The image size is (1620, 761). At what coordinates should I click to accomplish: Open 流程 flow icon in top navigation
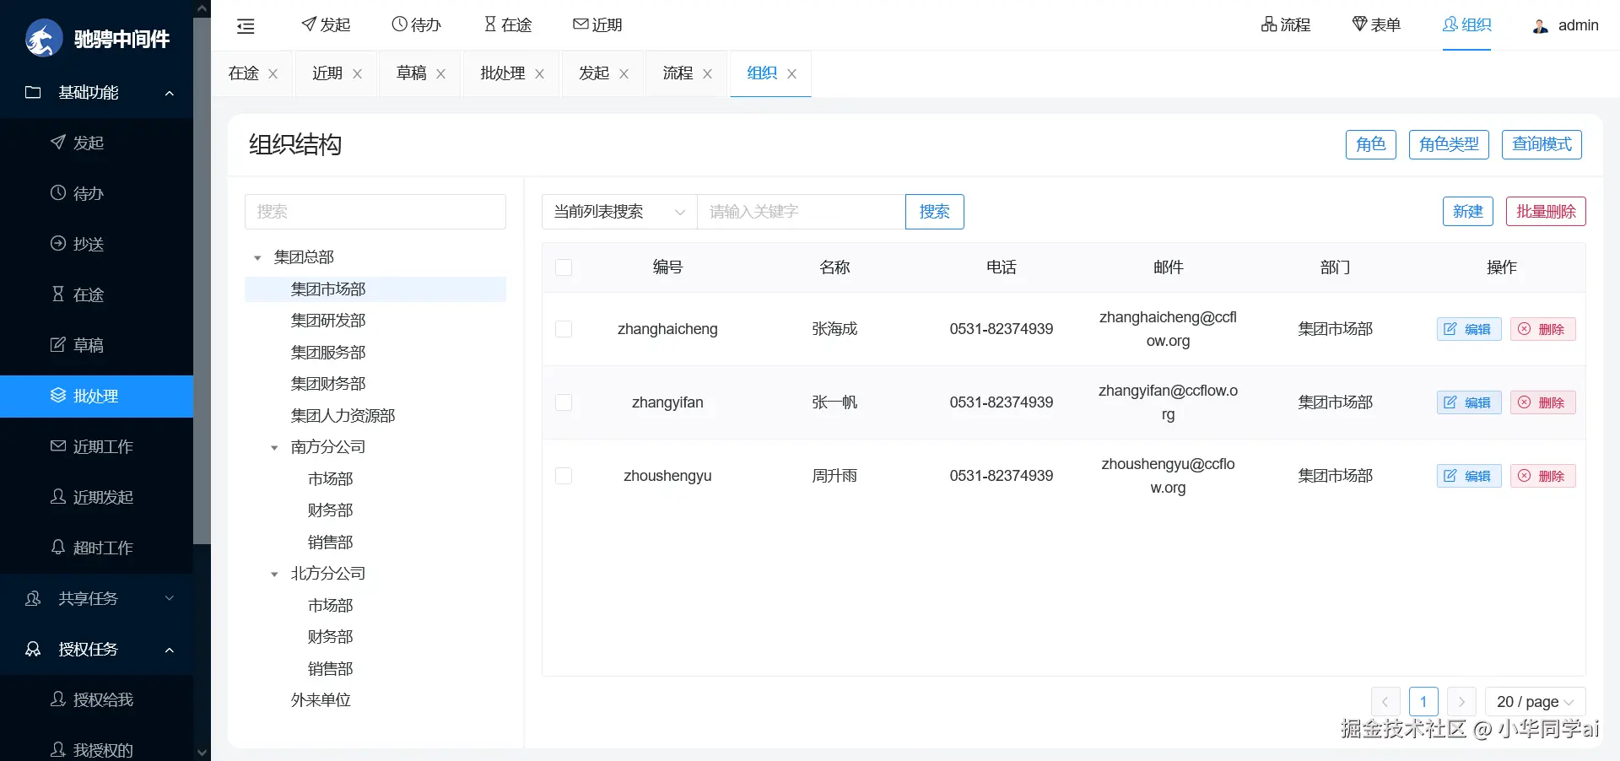(x=1269, y=24)
